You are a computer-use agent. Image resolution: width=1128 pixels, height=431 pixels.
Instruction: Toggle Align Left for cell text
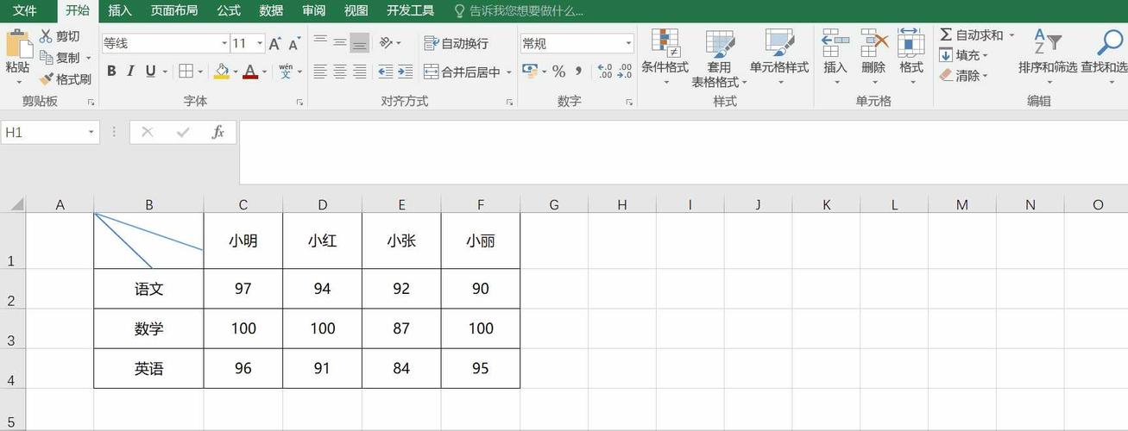pos(320,72)
